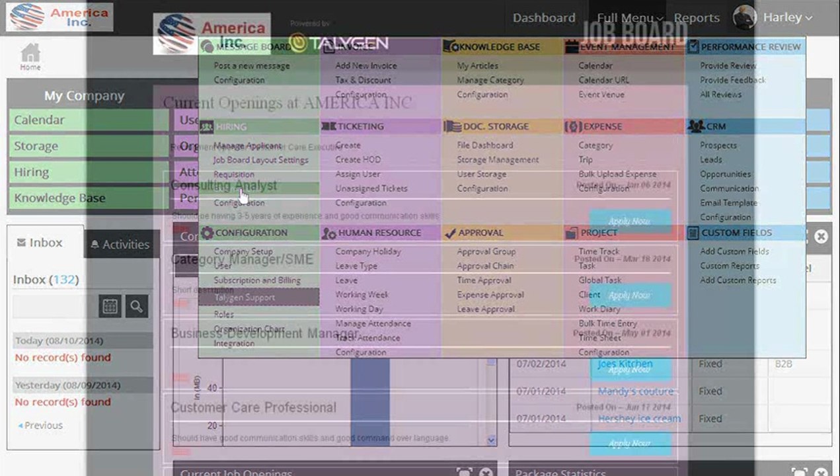Open the Joes Kitchen client link
Viewport: 840px width, 476px height.
coord(625,364)
